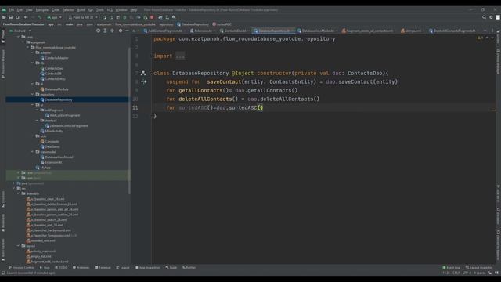Image resolution: width=501 pixels, height=282 pixels.
Task: Switch to ContactsDao.kt editor tab
Action: [x=235, y=31]
